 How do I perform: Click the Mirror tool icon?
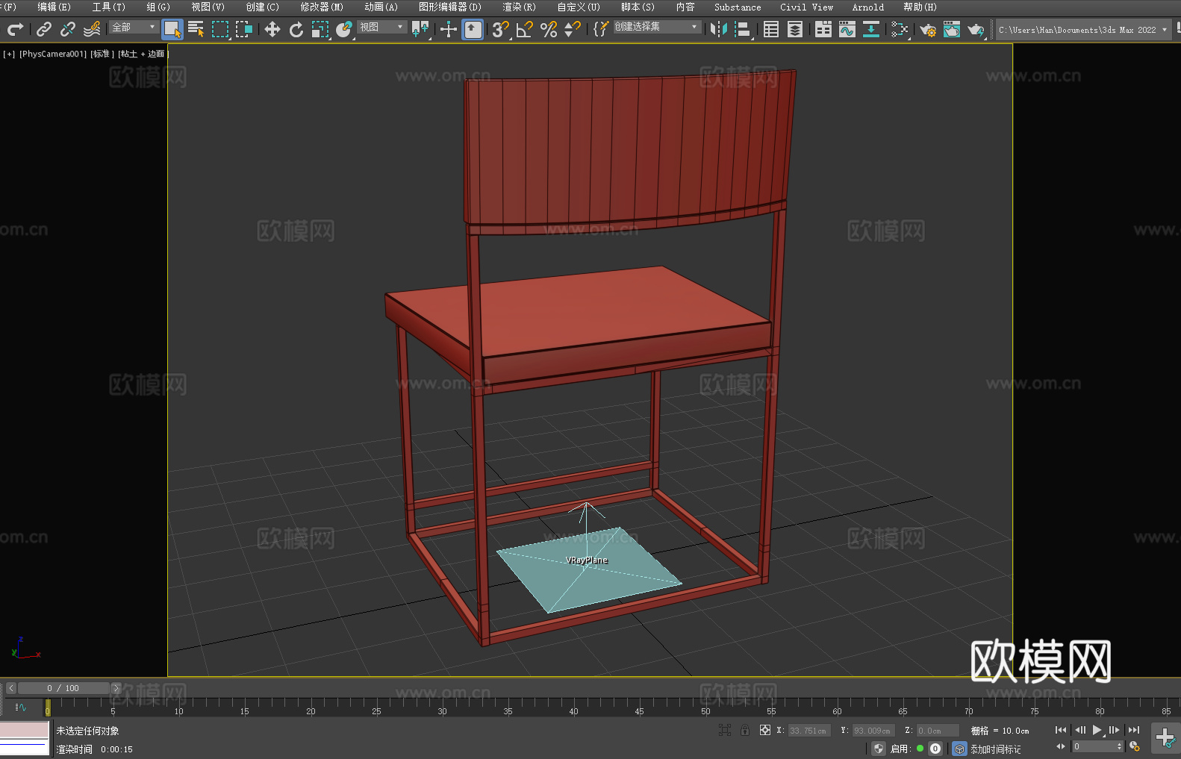point(719,30)
